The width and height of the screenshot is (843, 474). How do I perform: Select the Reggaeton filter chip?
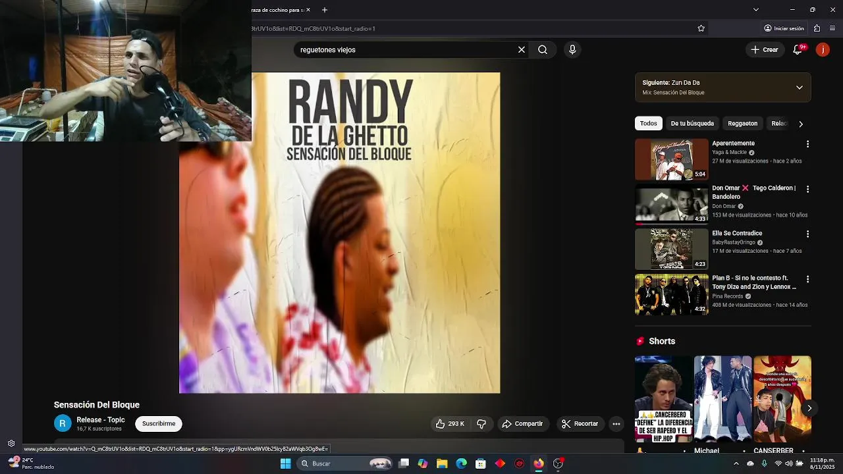tap(742, 123)
